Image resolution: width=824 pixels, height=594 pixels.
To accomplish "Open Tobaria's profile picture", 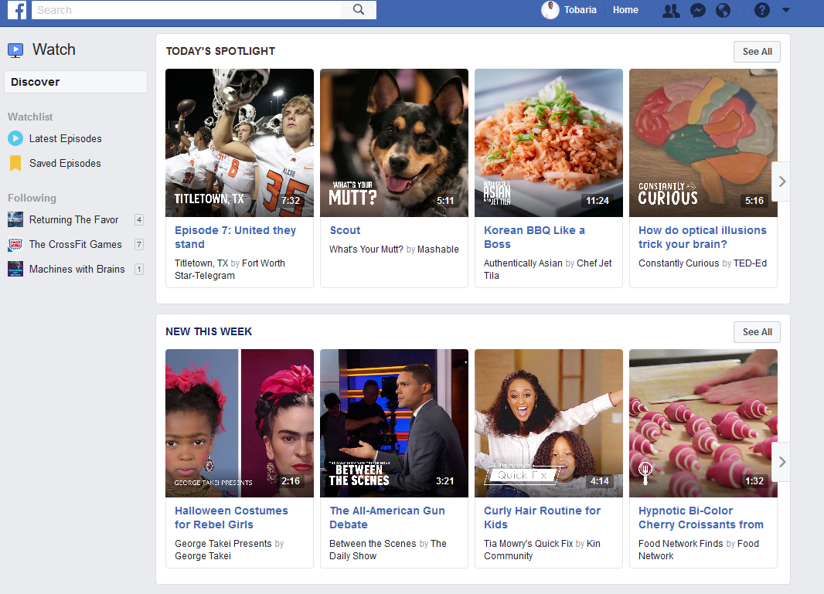I will point(550,10).
